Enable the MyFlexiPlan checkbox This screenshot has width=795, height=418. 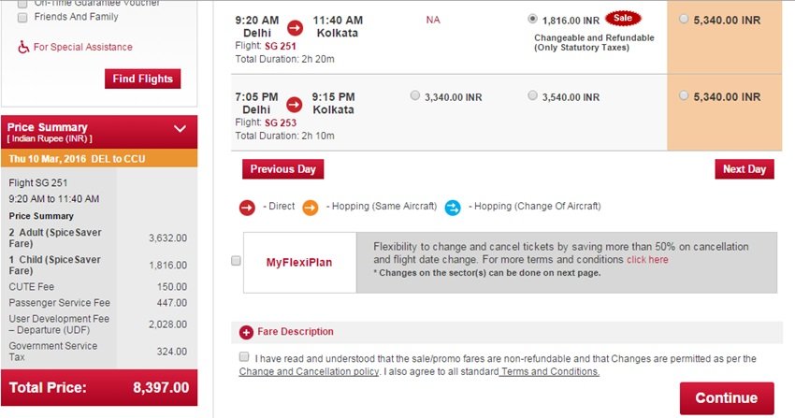[x=236, y=261]
